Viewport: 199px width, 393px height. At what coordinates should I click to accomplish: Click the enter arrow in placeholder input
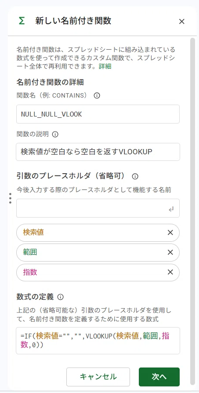[x=171, y=209]
